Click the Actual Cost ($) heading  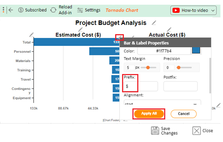point(167,35)
